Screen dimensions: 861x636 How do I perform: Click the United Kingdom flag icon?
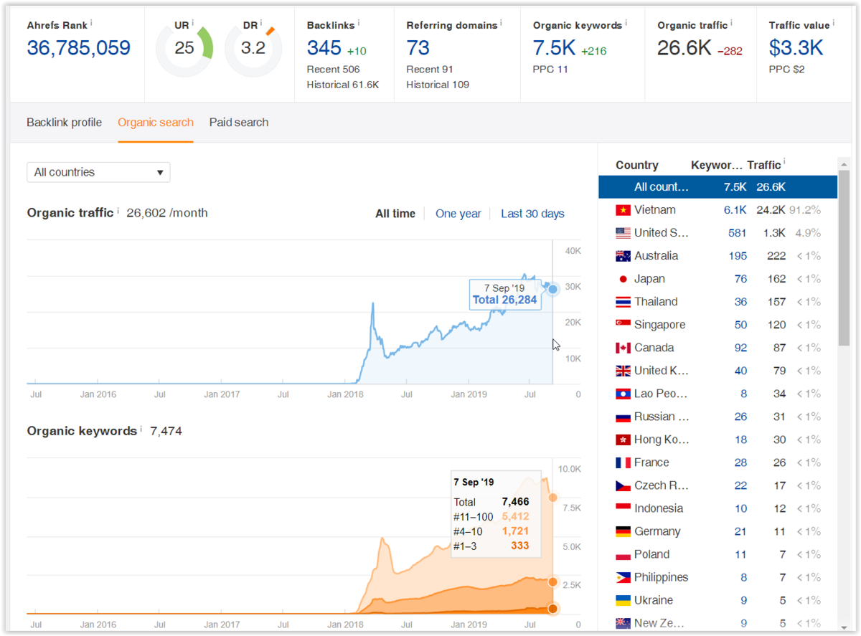(623, 371)
